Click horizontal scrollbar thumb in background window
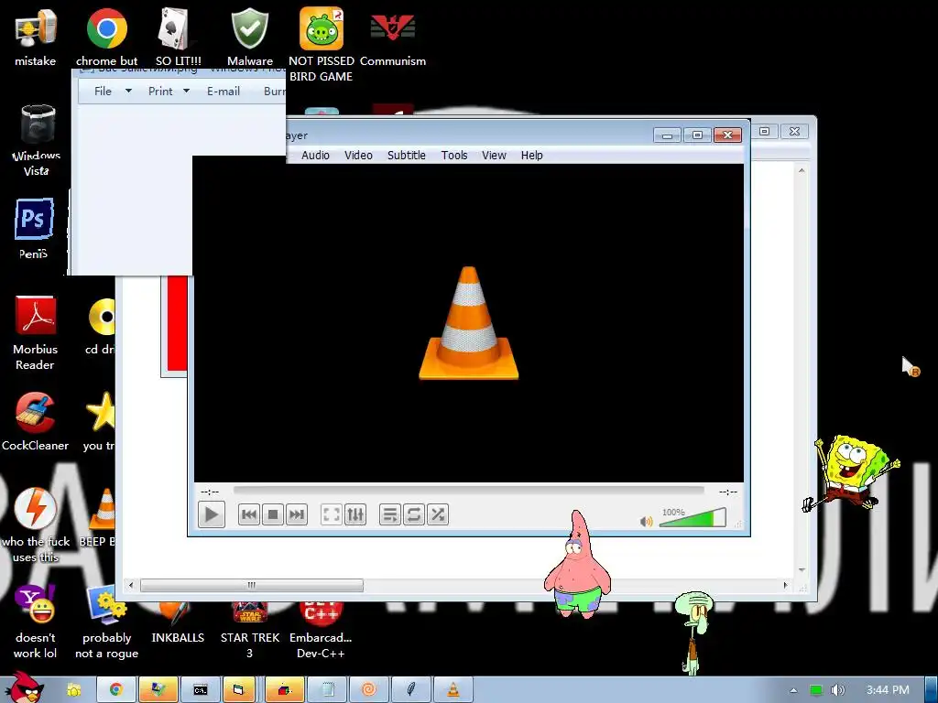The width and height of the screenshot is (938, 703). click(252, 585)
